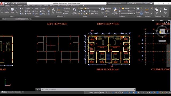The width and height of the screenshot is (171, 96).
Task: Open the ByLayer color dropdown
Action: coord(129,9)
